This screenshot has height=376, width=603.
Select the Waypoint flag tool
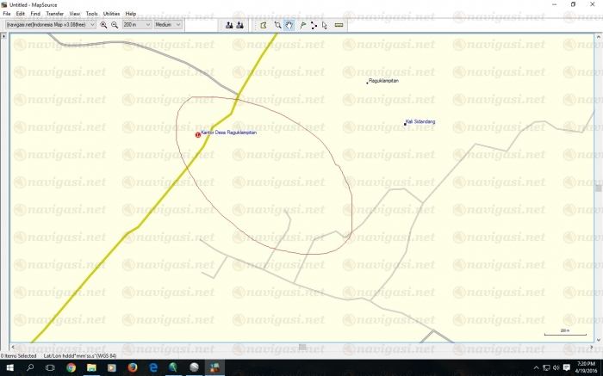pos(302,25)
